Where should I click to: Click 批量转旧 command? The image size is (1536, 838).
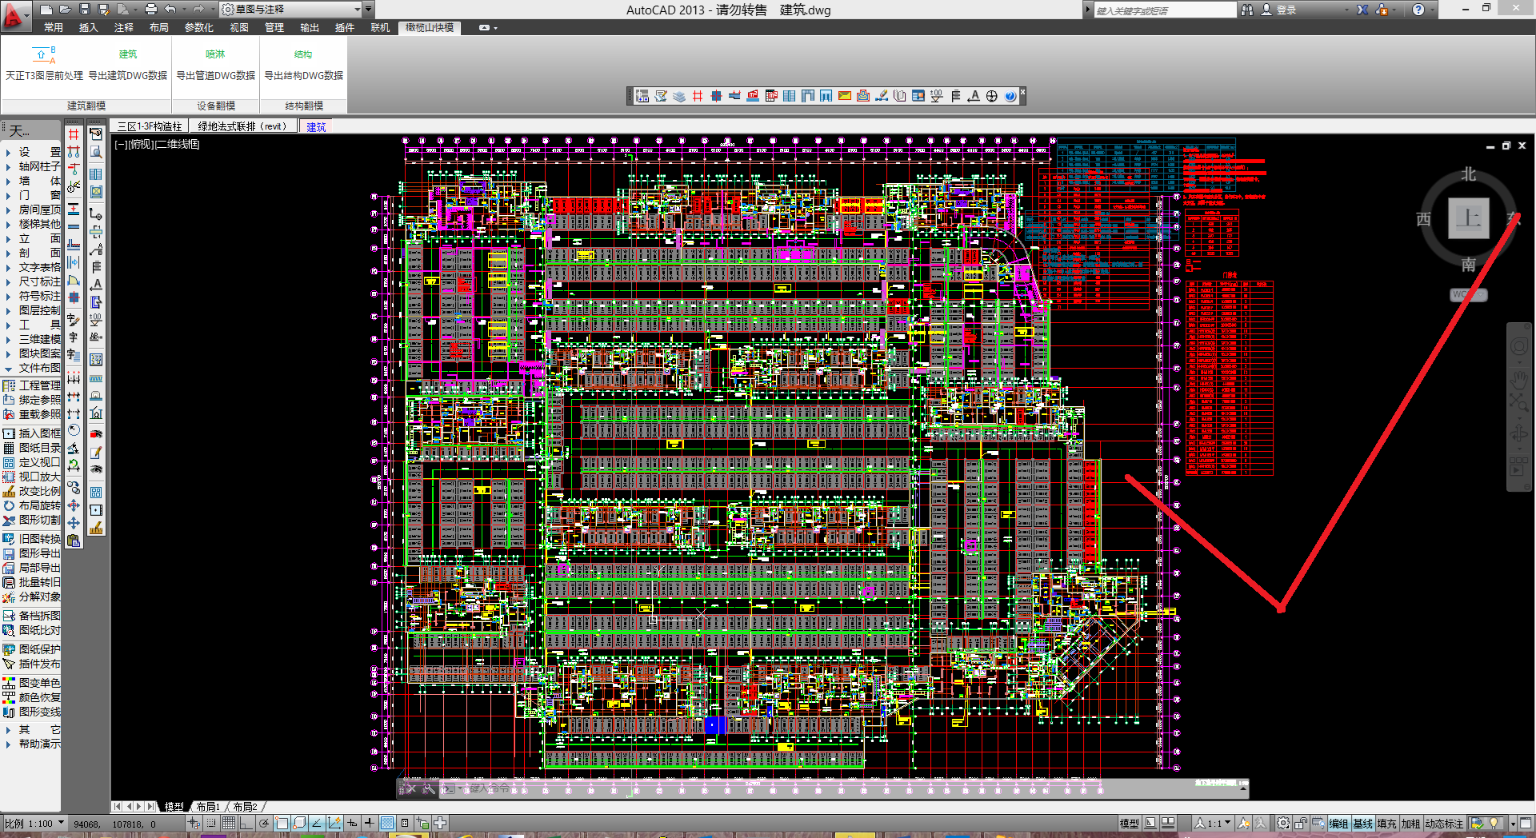coord(32,582)
